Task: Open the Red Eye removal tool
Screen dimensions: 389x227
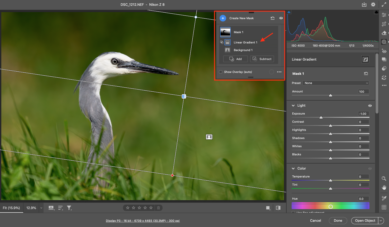Action: tap(384, 51)
